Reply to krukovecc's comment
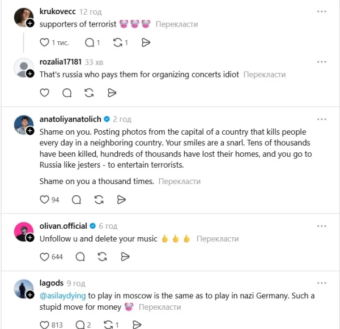Viewport: 340px width, 329px height. tap(88, 42)
